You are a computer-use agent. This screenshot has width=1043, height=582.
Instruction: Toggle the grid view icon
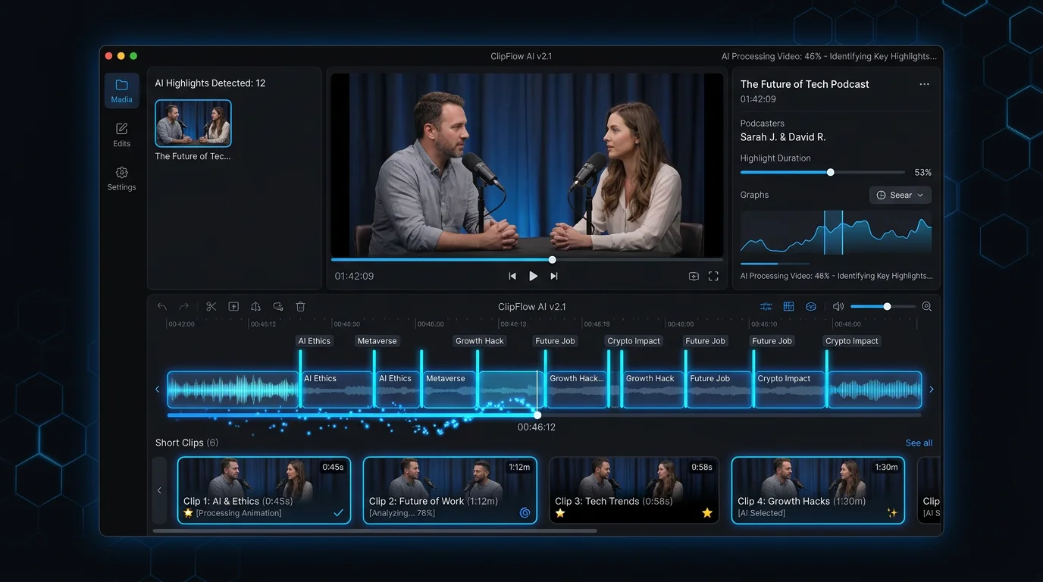point(788,307)
